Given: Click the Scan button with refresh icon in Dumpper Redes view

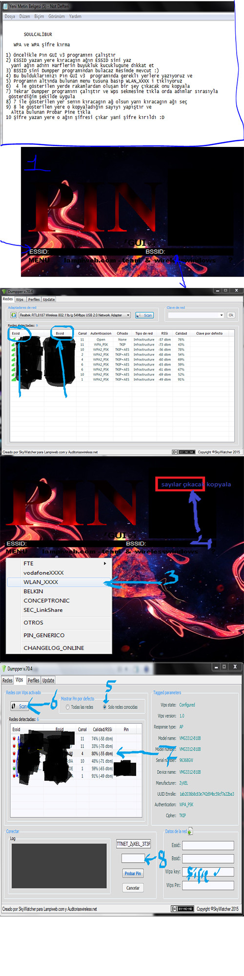Looking at the screenshot, I should tap(144, 315).
